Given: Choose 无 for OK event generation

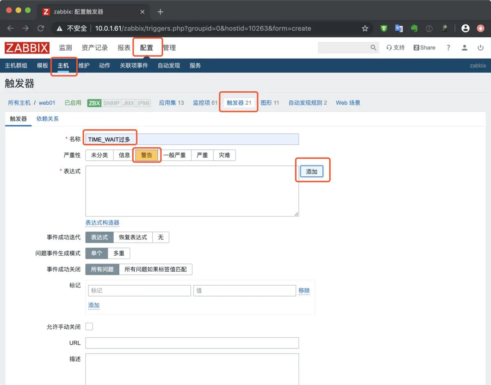Looking at the screenshot, I should click(160, 237).
